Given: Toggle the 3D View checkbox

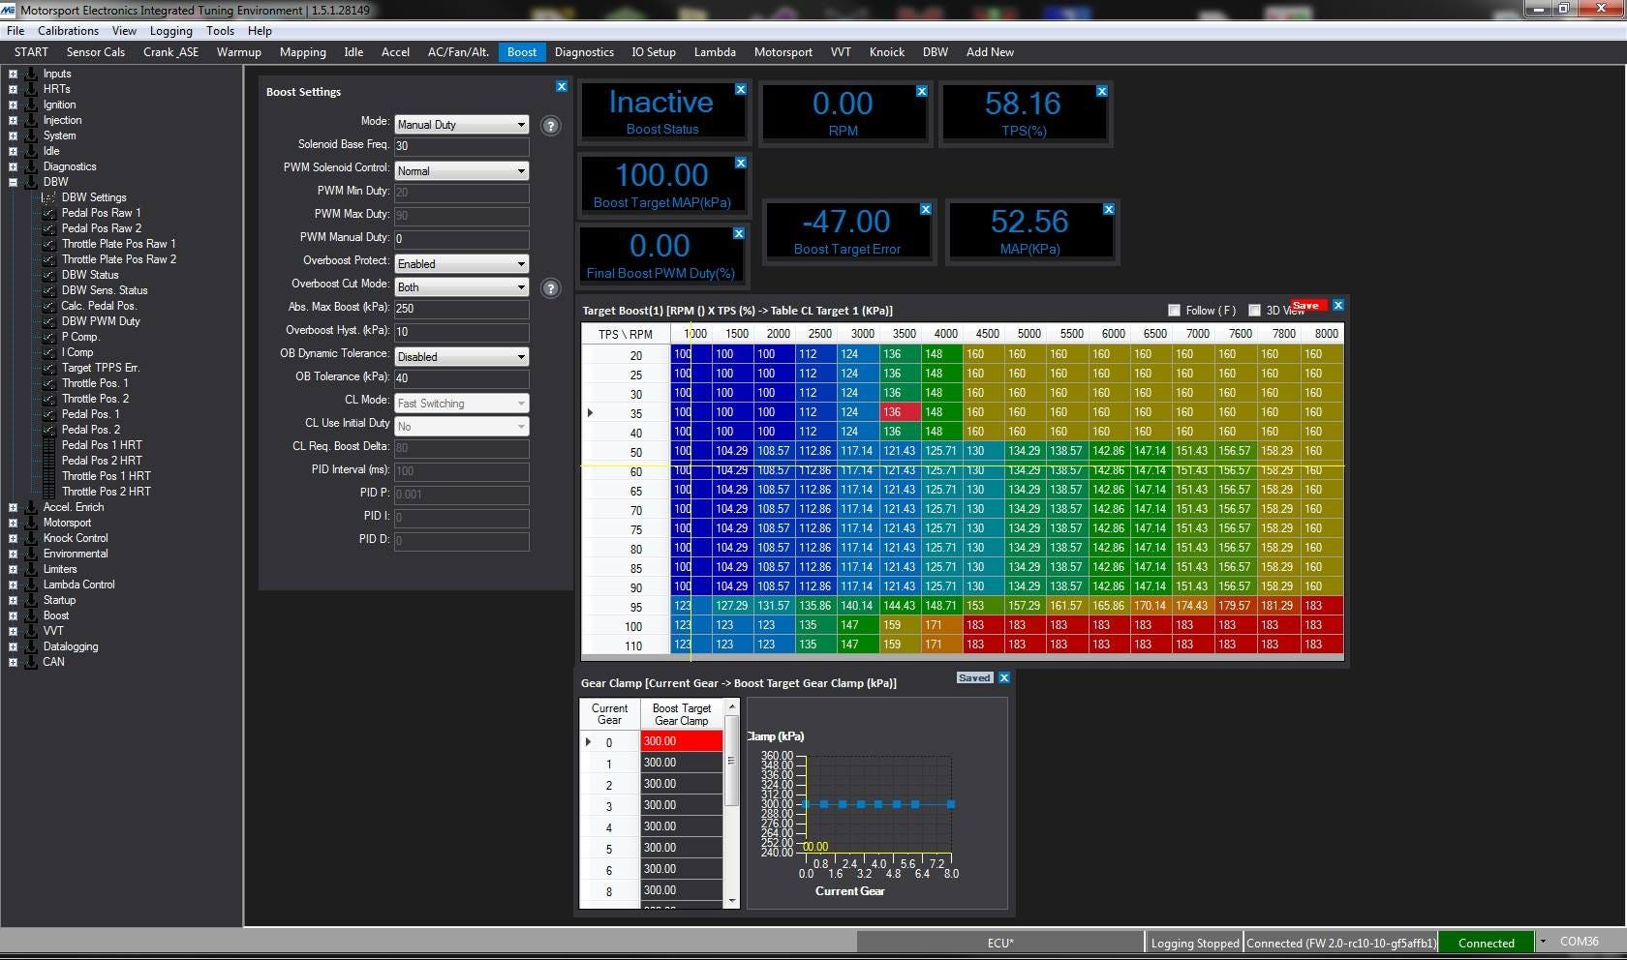Looking at the screenshot, I should pyautogui.click(x=1254, y=311).
